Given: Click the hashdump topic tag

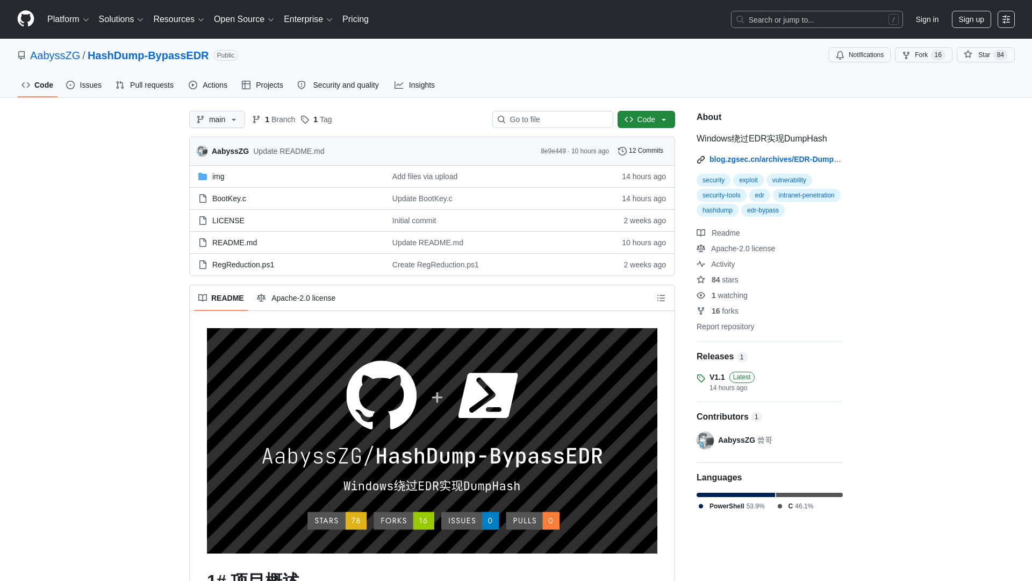Looking at the screenshot, I should click(717, 210).
